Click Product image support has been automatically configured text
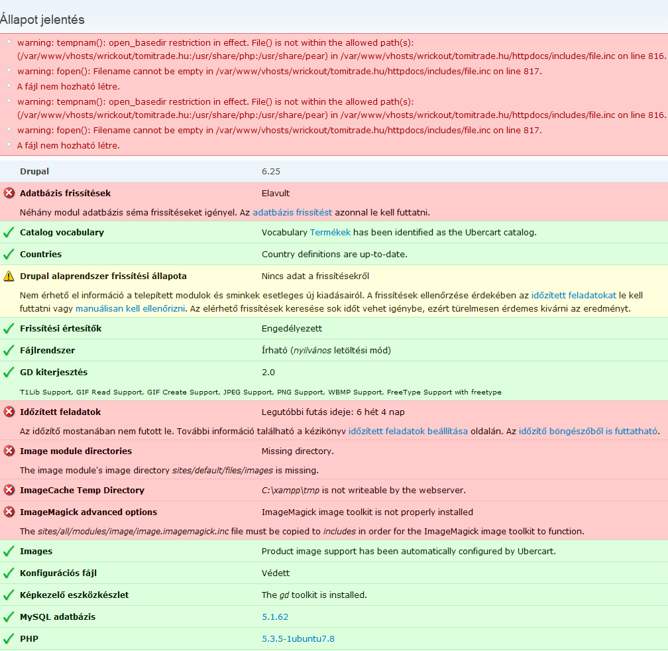 click(x=408, y=551)
